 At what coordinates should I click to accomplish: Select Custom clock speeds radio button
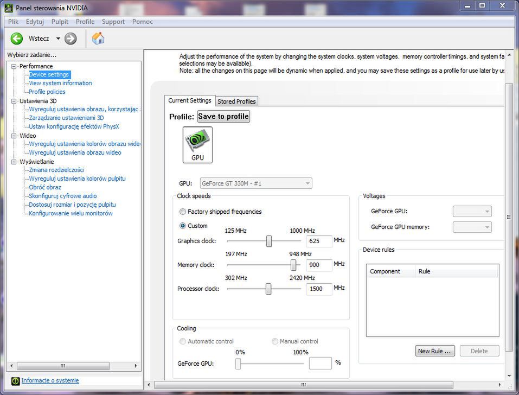(x=182, y=226)
